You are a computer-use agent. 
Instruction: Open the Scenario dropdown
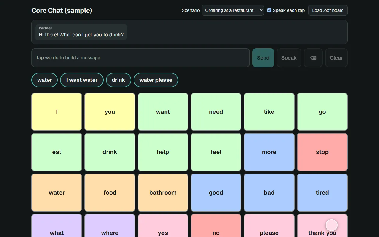233,10
